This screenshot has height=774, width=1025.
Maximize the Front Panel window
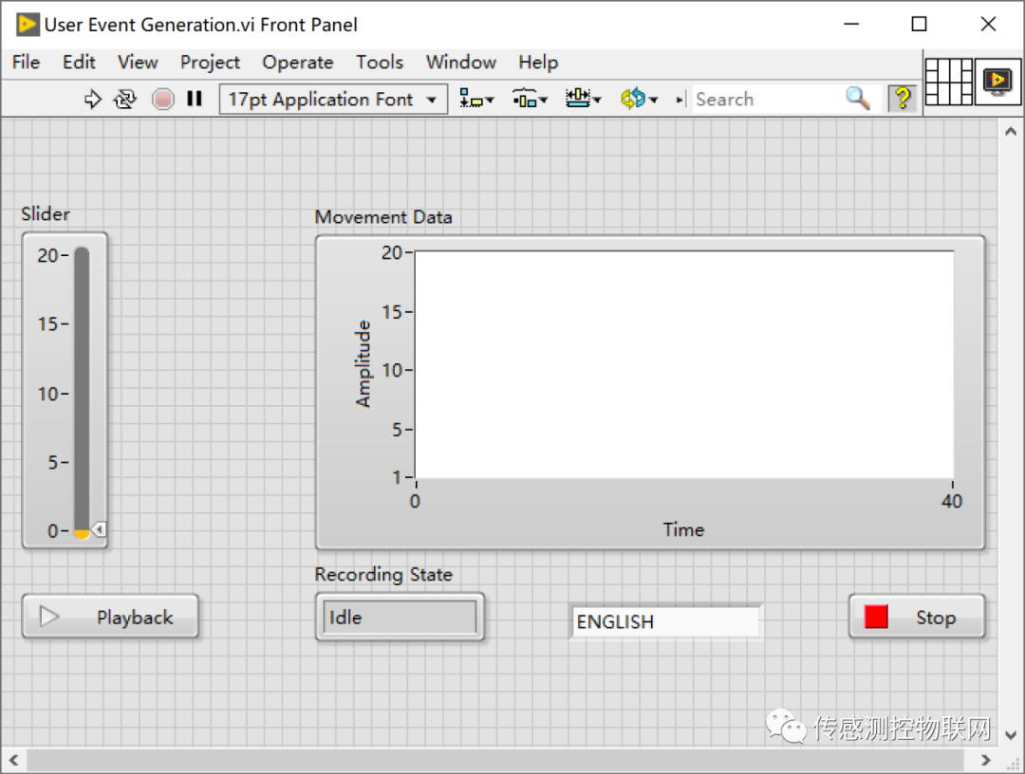(x=919, y=24)
